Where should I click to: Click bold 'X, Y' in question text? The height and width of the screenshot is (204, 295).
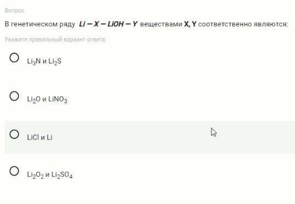[190, 24]
